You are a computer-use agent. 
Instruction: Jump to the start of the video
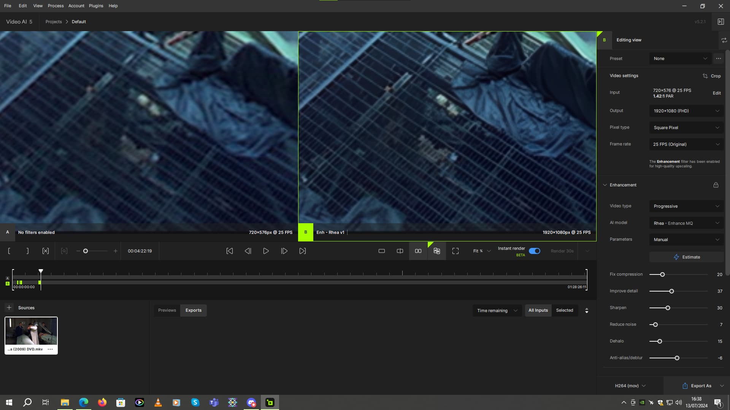pos(230,251)
